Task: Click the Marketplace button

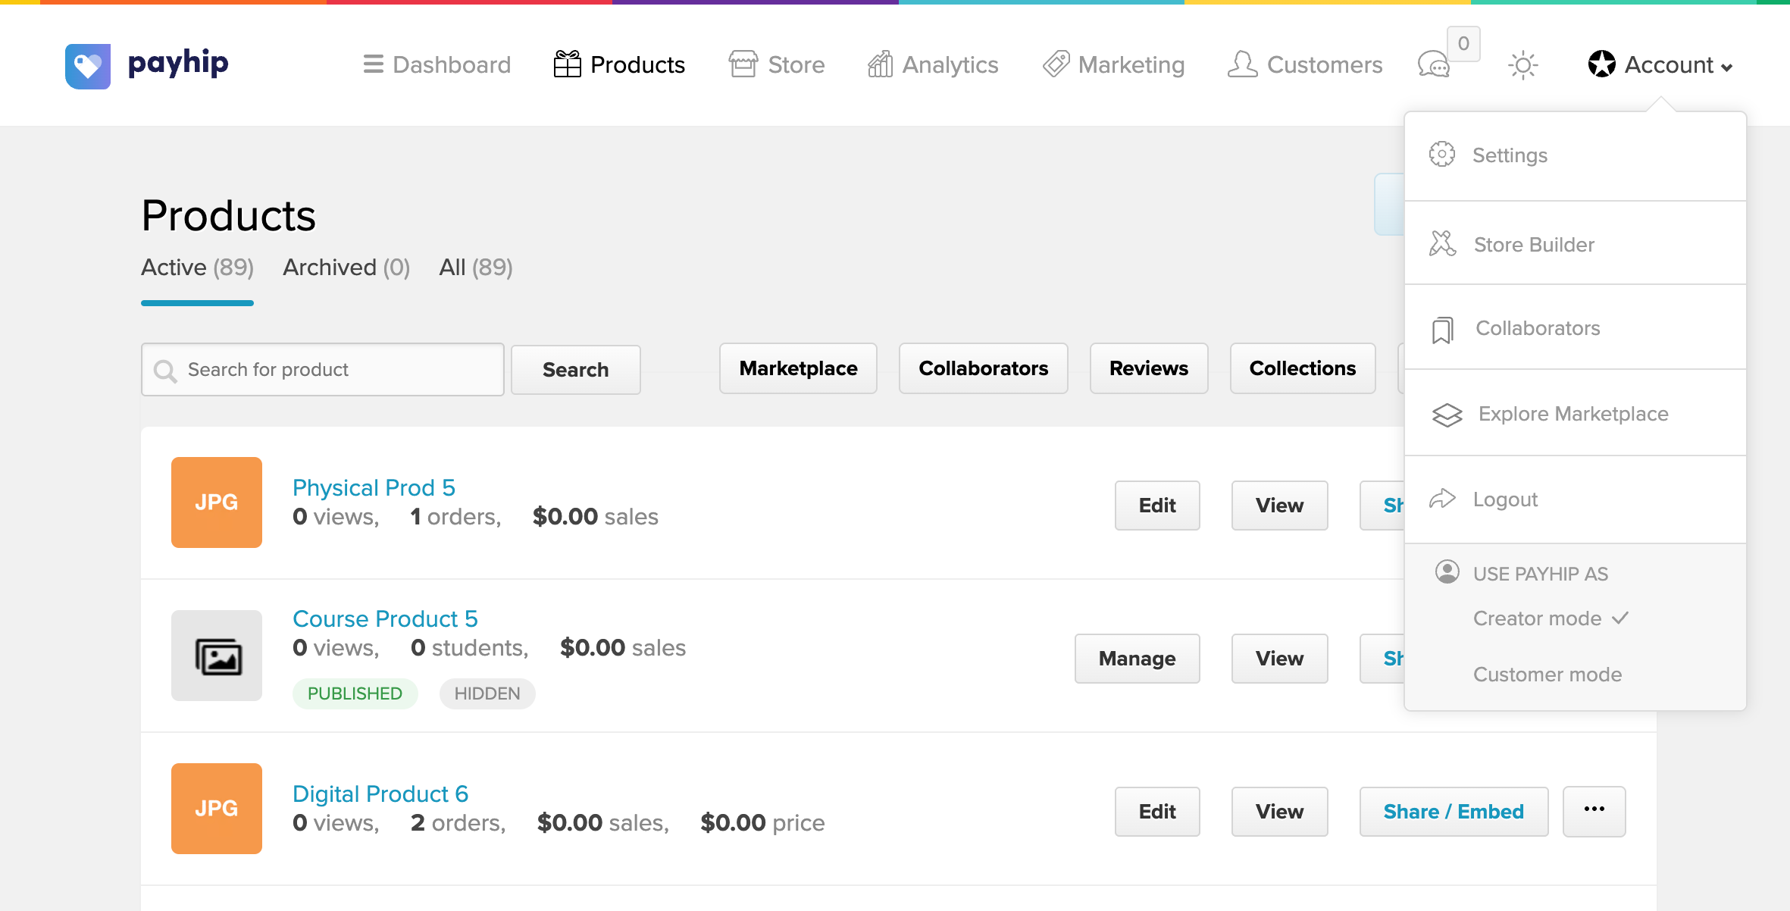Action: pyautogui.click(x=798, y=368)
